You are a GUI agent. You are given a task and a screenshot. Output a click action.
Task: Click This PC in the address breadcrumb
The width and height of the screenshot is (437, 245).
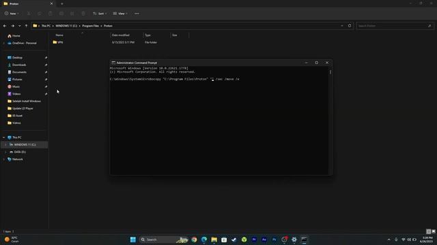(46, 26)
